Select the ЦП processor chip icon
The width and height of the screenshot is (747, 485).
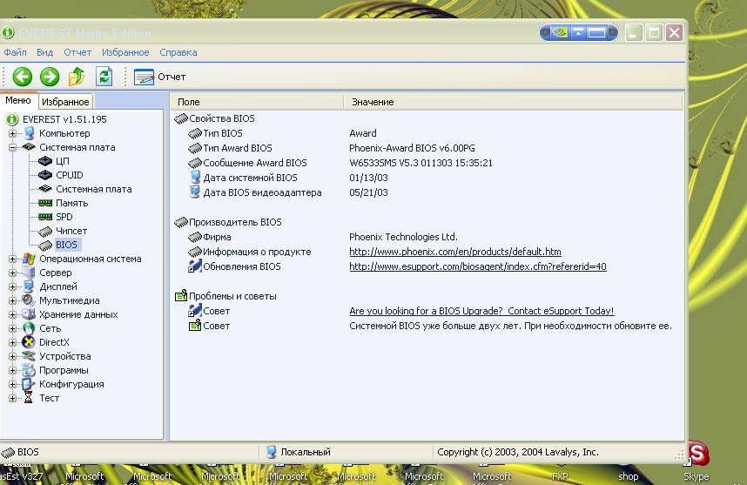point(45,161)
